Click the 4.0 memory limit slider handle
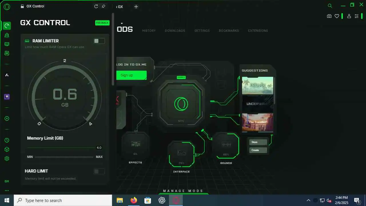The width and height of the screenshot is (366, 206). (x=99, y=148)
